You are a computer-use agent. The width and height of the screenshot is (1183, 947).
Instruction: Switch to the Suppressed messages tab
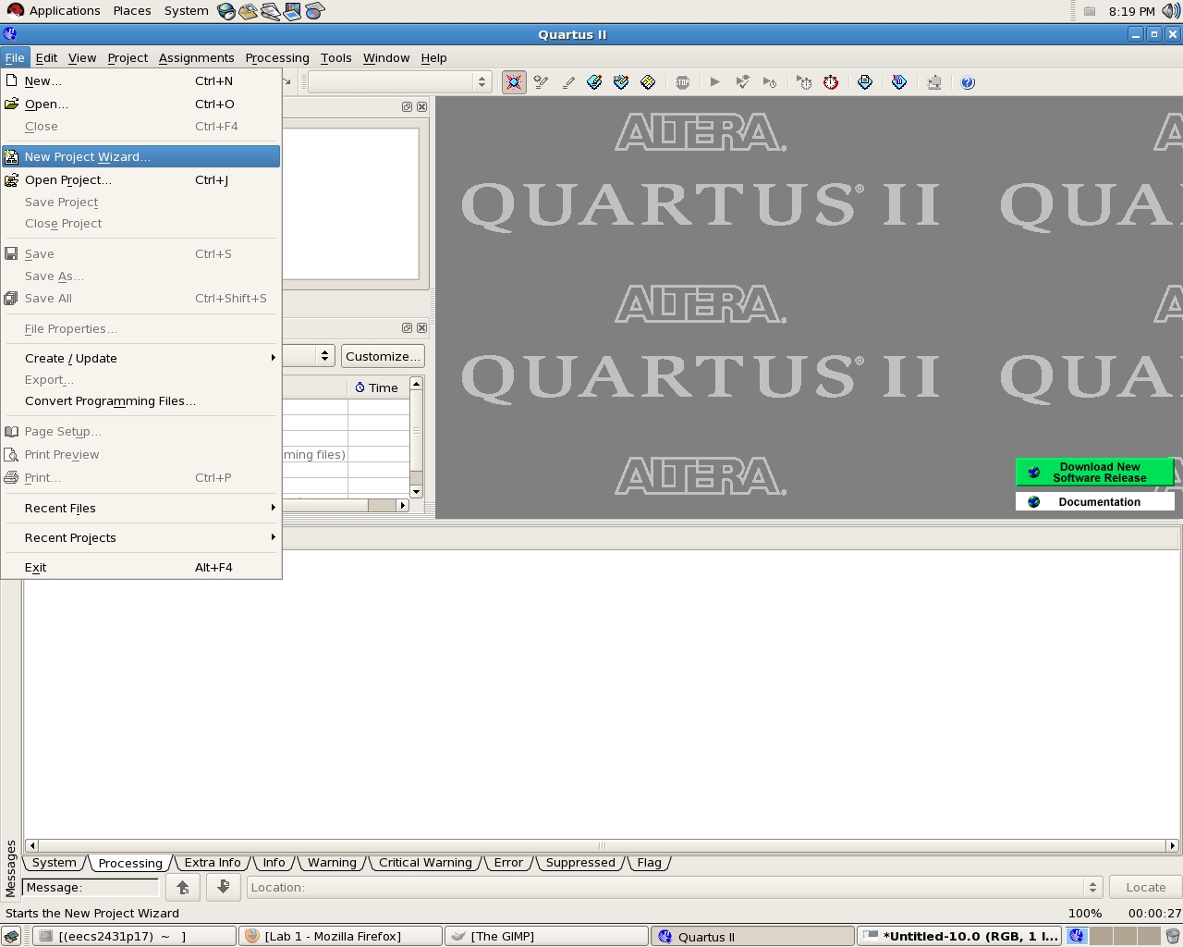point(580,862)
